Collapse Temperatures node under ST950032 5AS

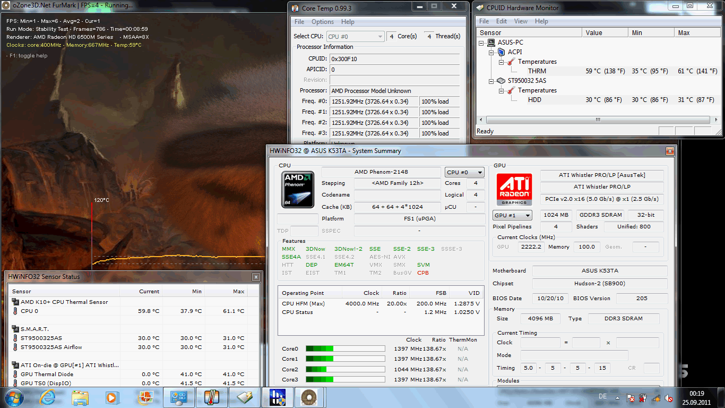(501, 90)
